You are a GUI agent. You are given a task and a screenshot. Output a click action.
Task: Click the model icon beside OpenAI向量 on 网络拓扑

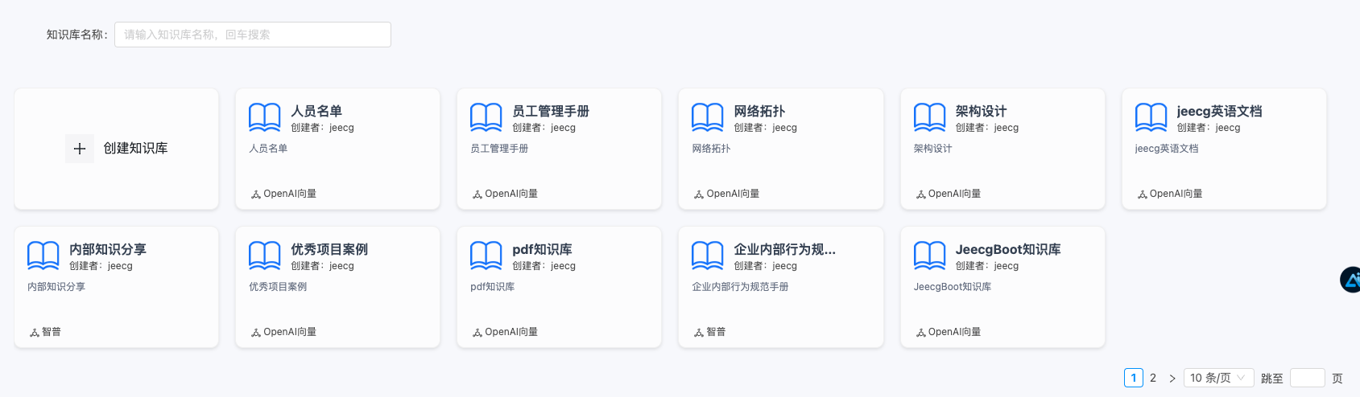(x=699, y=194)
